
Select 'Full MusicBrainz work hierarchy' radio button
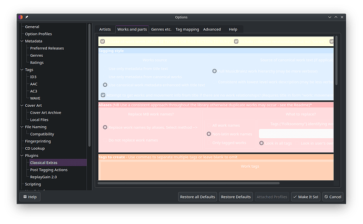(x=215, y=71)
